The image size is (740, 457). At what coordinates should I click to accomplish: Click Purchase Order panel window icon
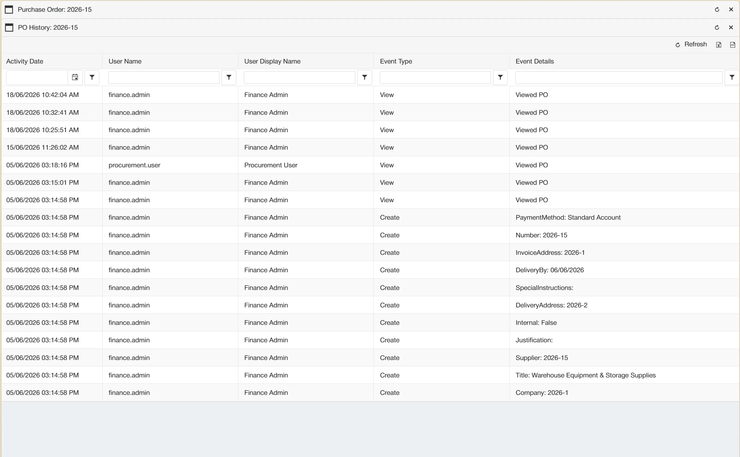tap(9, 9)
